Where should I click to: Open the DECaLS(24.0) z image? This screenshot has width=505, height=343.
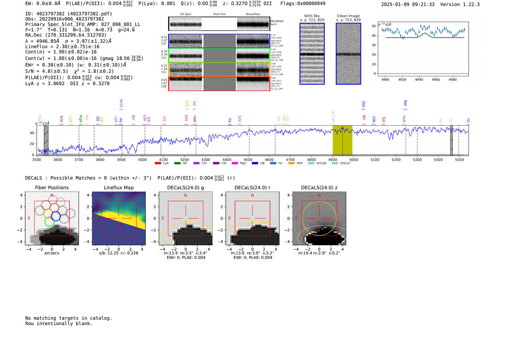319,218
